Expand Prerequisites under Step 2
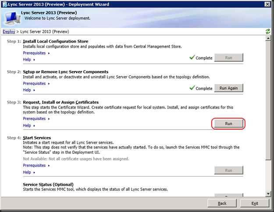 (36, 84)
